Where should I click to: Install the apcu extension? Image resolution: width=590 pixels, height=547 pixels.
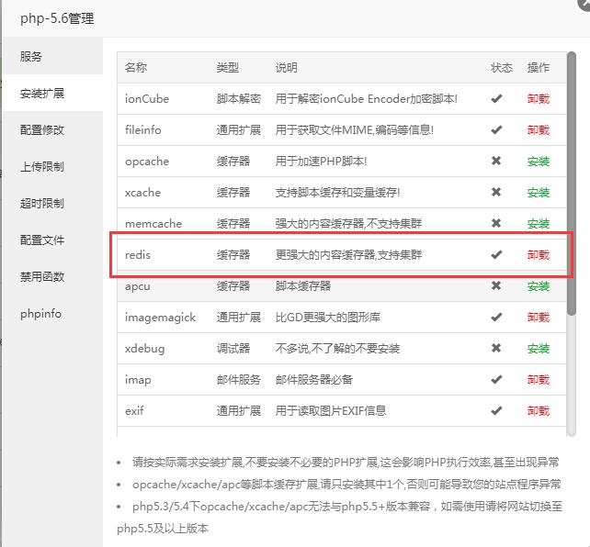click(x=538, y=286)
